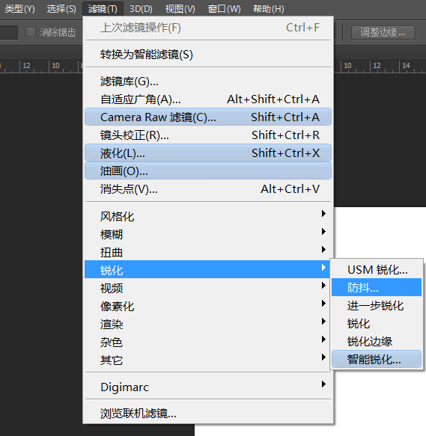
Task: Open the 窗口(W) menu
Action: coord(224,9)
